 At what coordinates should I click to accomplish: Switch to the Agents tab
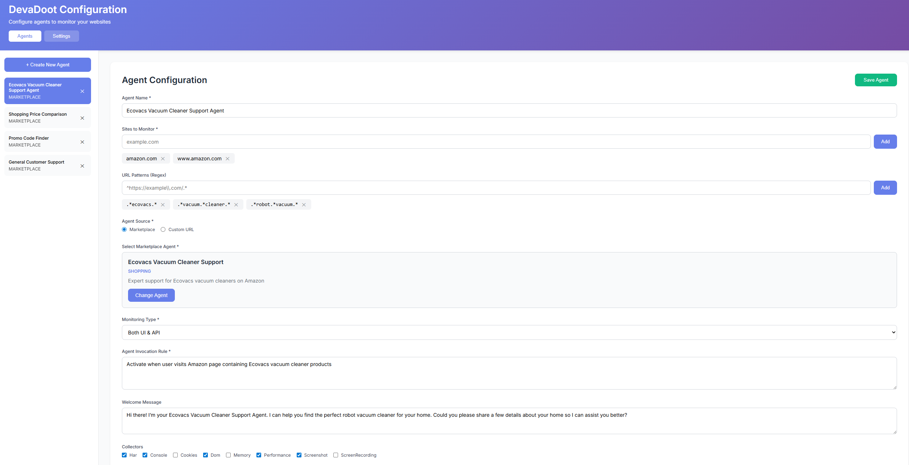click(x=25, y=36)
